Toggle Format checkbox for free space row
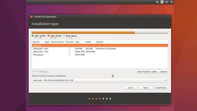This screenshot has height=111, width=197. (70, 55)
